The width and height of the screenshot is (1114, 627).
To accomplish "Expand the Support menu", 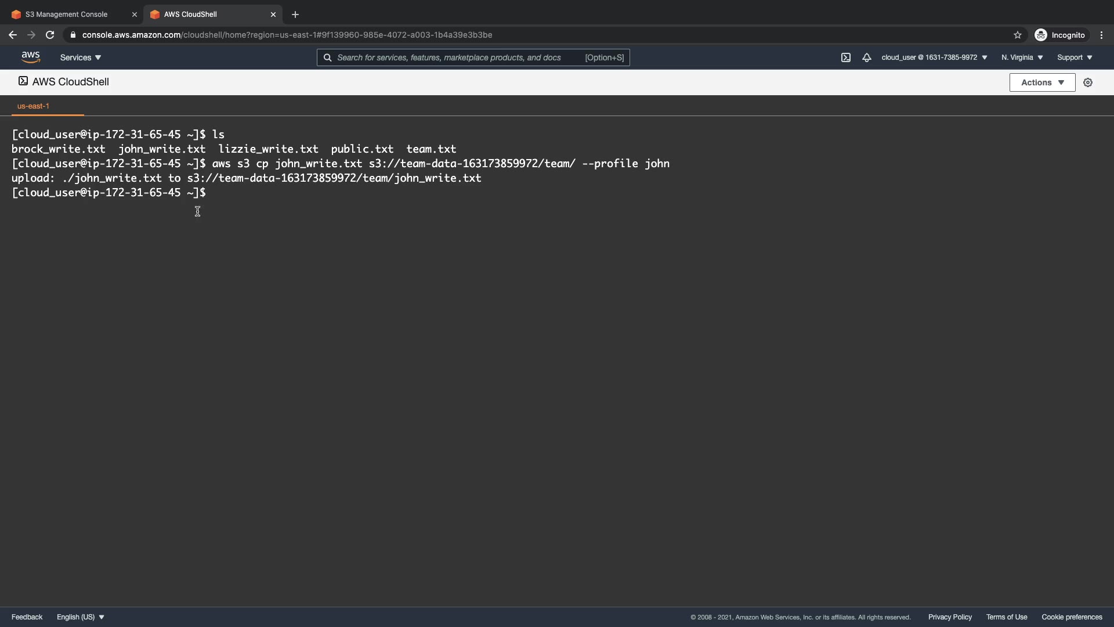I will click(1075, 57).
